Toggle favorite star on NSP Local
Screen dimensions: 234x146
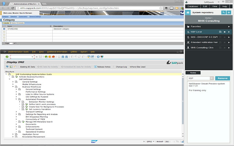(x=224, y=32)
